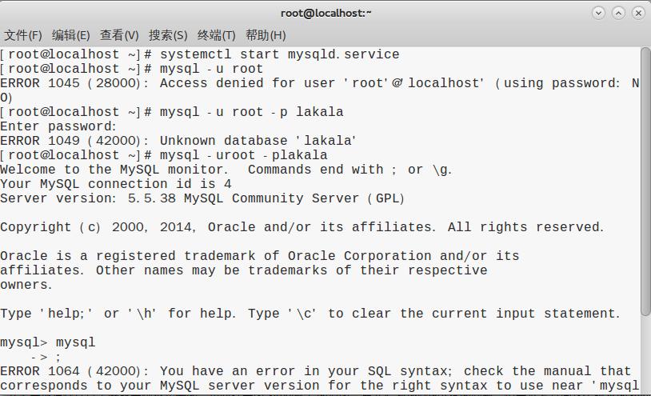The height and width of the screenshot is (396, 651).
Task: Maximize the terminal window
Action: [x=619, y=13]
